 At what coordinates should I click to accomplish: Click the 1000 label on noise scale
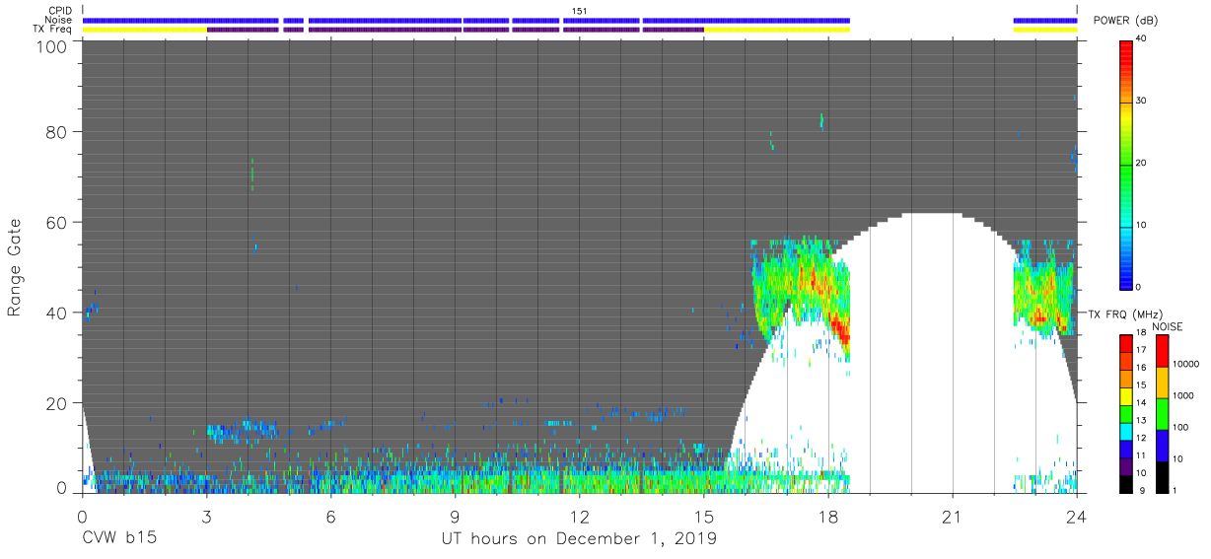tap(1181, 394)
